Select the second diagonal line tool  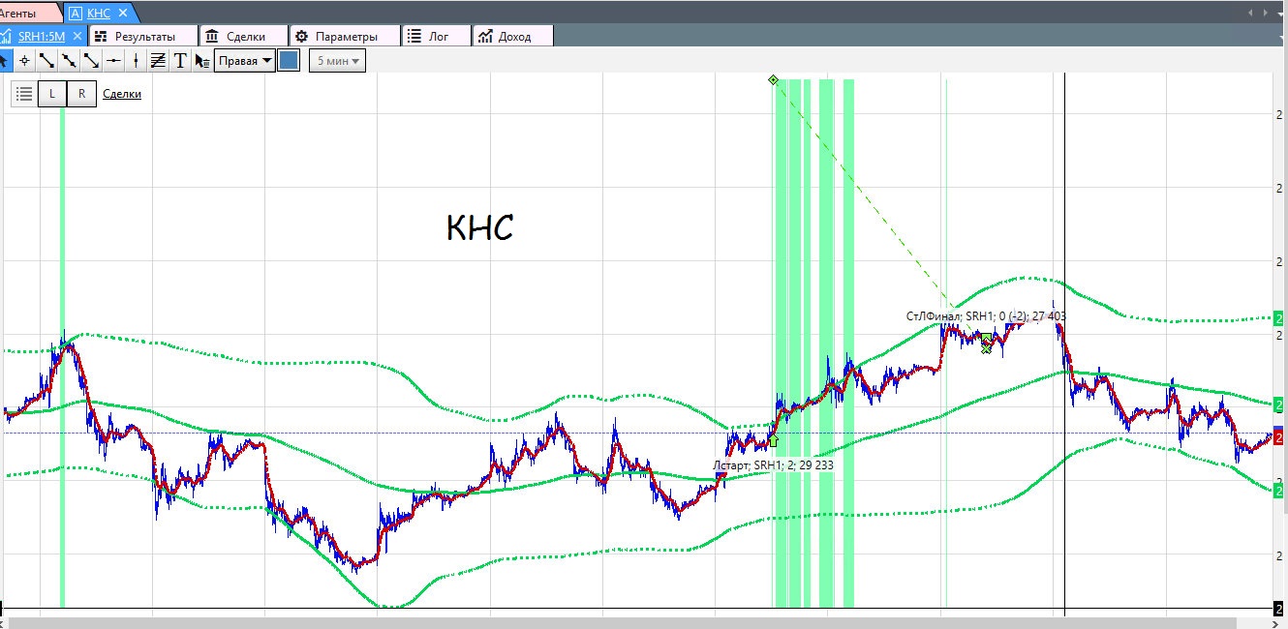(69, 60)
